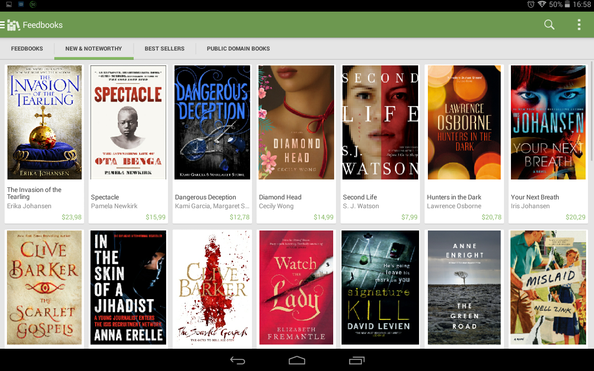Tap the title text "Dangerous Deception"
Viewport: 594px width, 371px height.
click(x=206, y=197)
